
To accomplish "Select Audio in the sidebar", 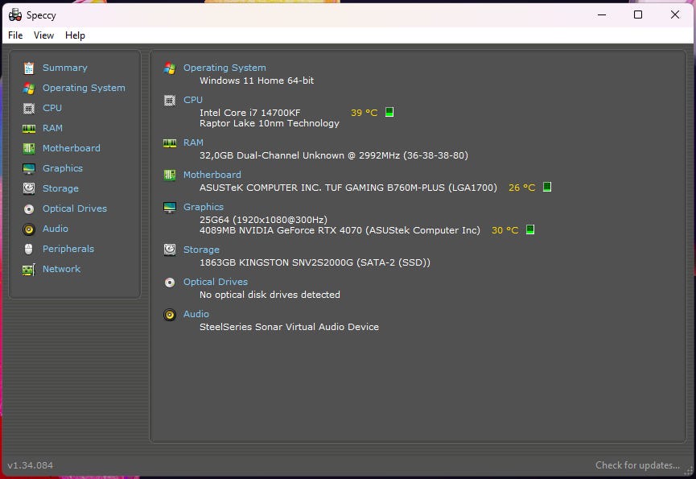I will [56, 229].
